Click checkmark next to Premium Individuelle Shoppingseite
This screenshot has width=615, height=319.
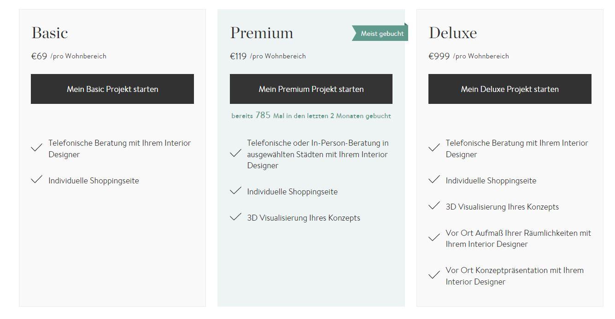coord(235,191)
